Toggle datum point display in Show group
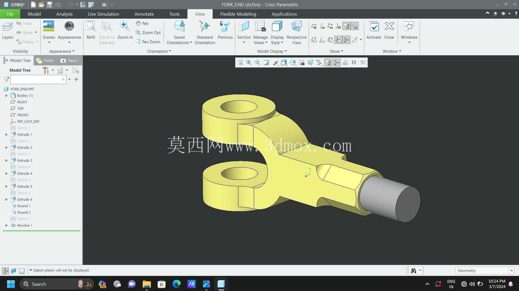Image resolution: width=519 pixels, height=291 pixels. tap(330, 26)
